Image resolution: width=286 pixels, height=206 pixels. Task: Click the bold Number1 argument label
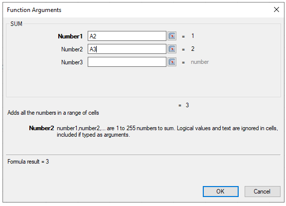70,36
